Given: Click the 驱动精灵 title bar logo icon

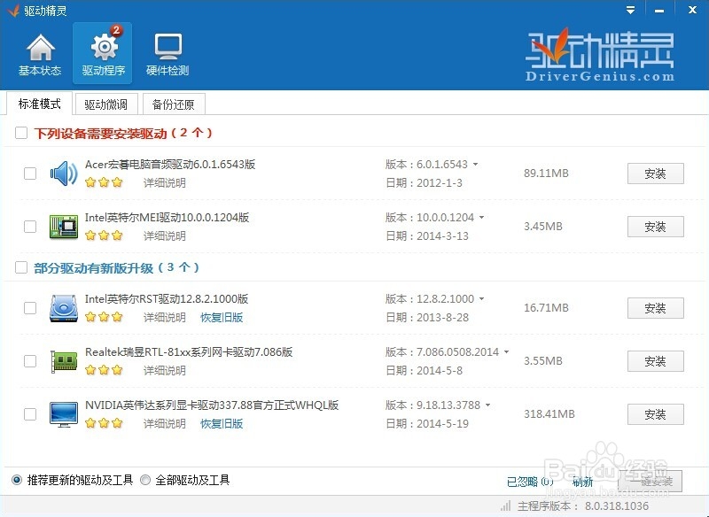Looking at the screenshot, I should point(13,10).
